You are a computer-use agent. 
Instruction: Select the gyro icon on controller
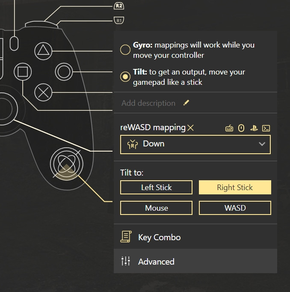[x=67, y=164]
